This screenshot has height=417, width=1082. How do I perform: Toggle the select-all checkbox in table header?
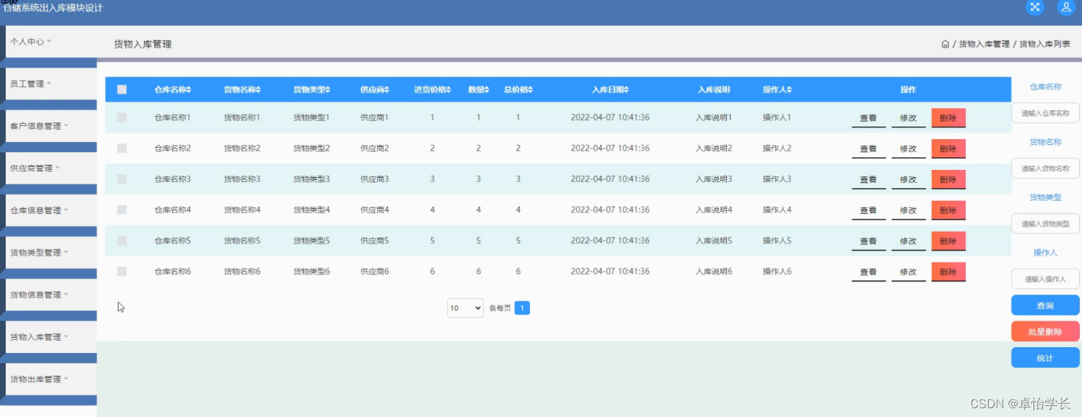122,90
